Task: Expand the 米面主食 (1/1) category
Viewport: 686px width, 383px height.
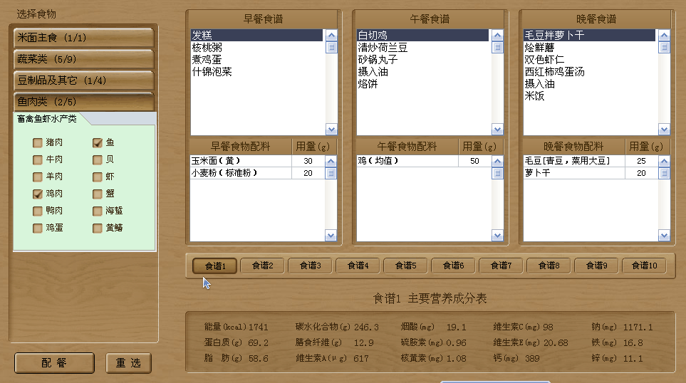Action: [x=83, y=38]
